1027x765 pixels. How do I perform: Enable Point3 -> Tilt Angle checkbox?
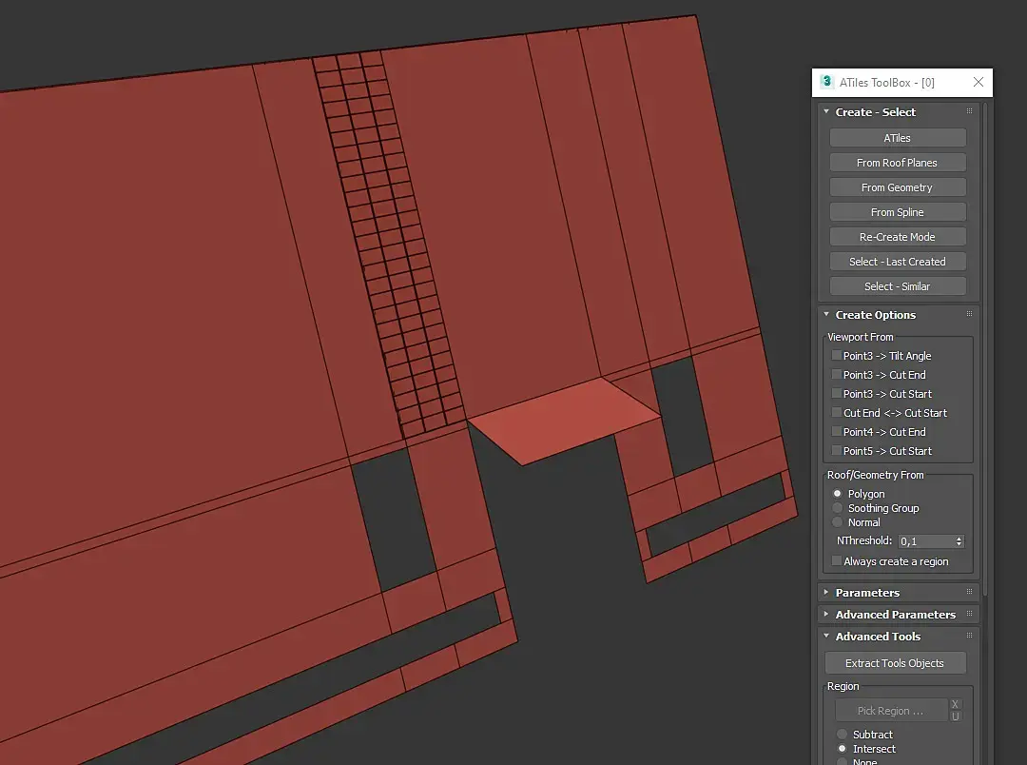pos(837,356)
